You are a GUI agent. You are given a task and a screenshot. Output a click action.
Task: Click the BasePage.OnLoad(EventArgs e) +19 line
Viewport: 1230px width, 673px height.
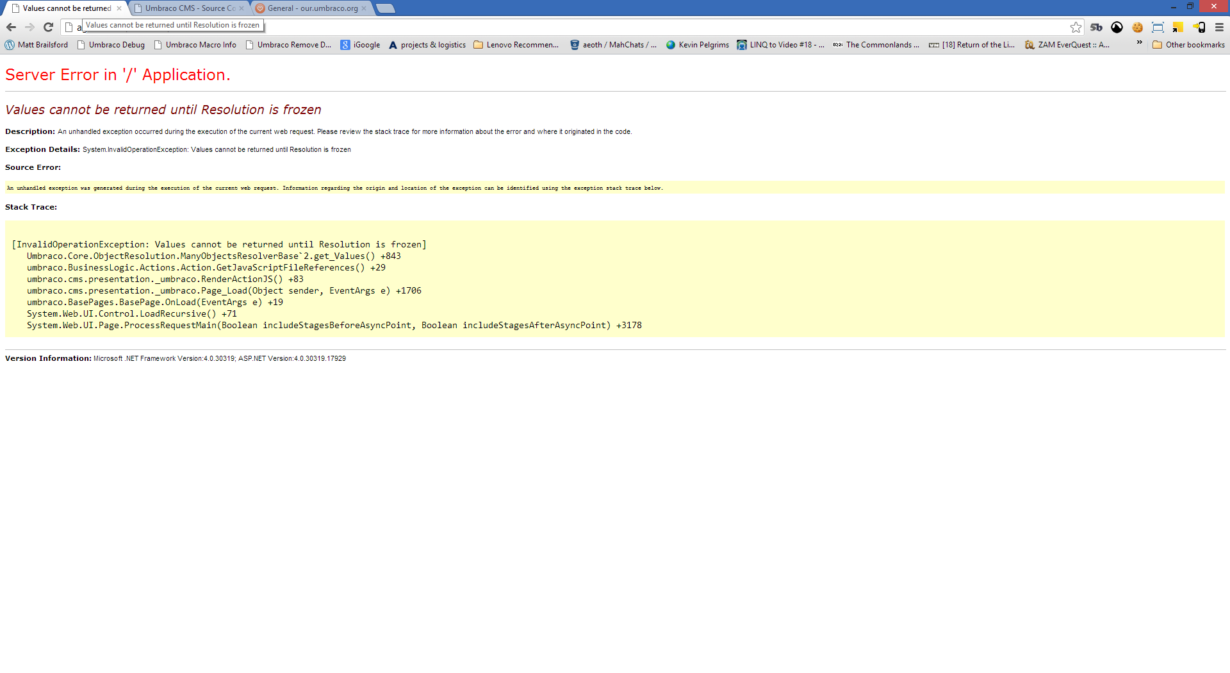[155, 302]
